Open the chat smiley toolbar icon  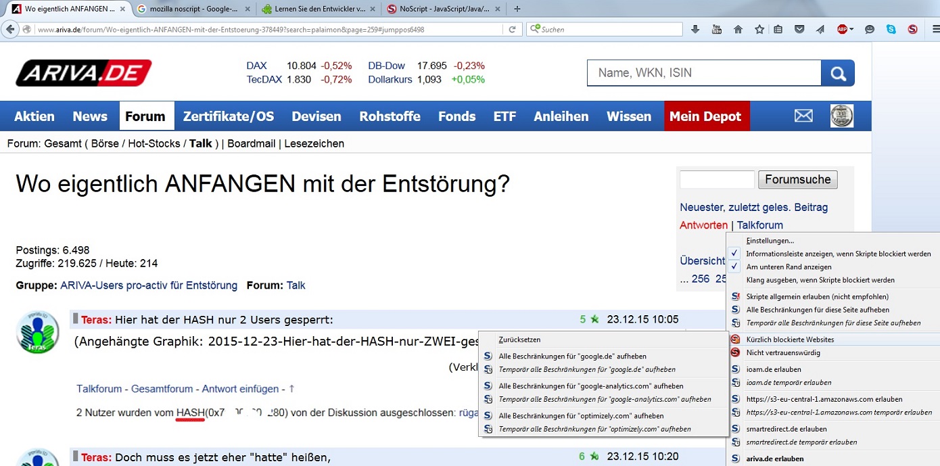(x=870, y=29)
